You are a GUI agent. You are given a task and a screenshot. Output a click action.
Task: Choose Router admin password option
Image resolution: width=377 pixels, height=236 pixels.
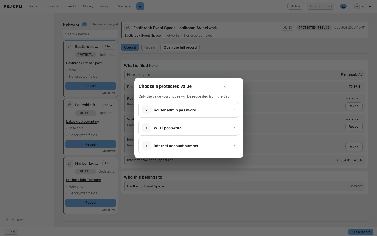pos(188,110)
